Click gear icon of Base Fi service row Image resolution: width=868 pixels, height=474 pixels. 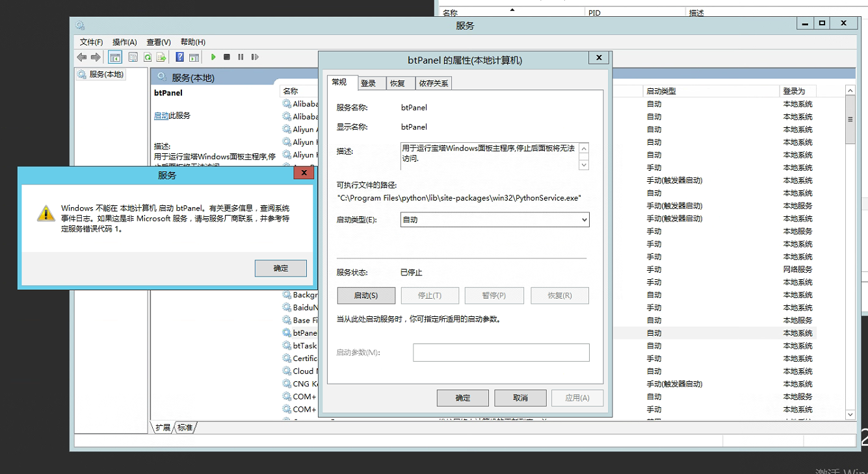(x=287, y=320)
